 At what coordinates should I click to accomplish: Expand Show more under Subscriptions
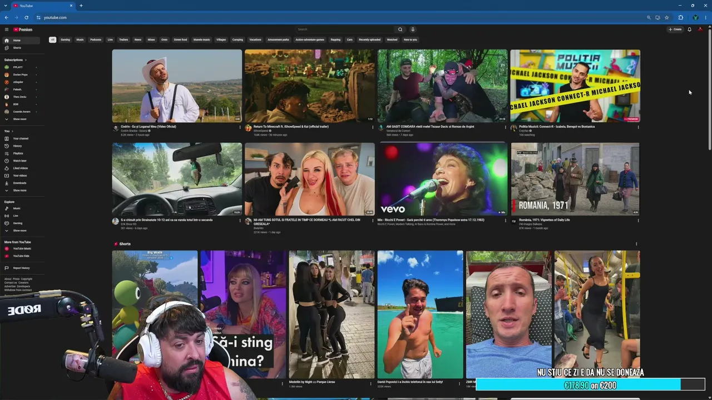click(x=21, y=119)
